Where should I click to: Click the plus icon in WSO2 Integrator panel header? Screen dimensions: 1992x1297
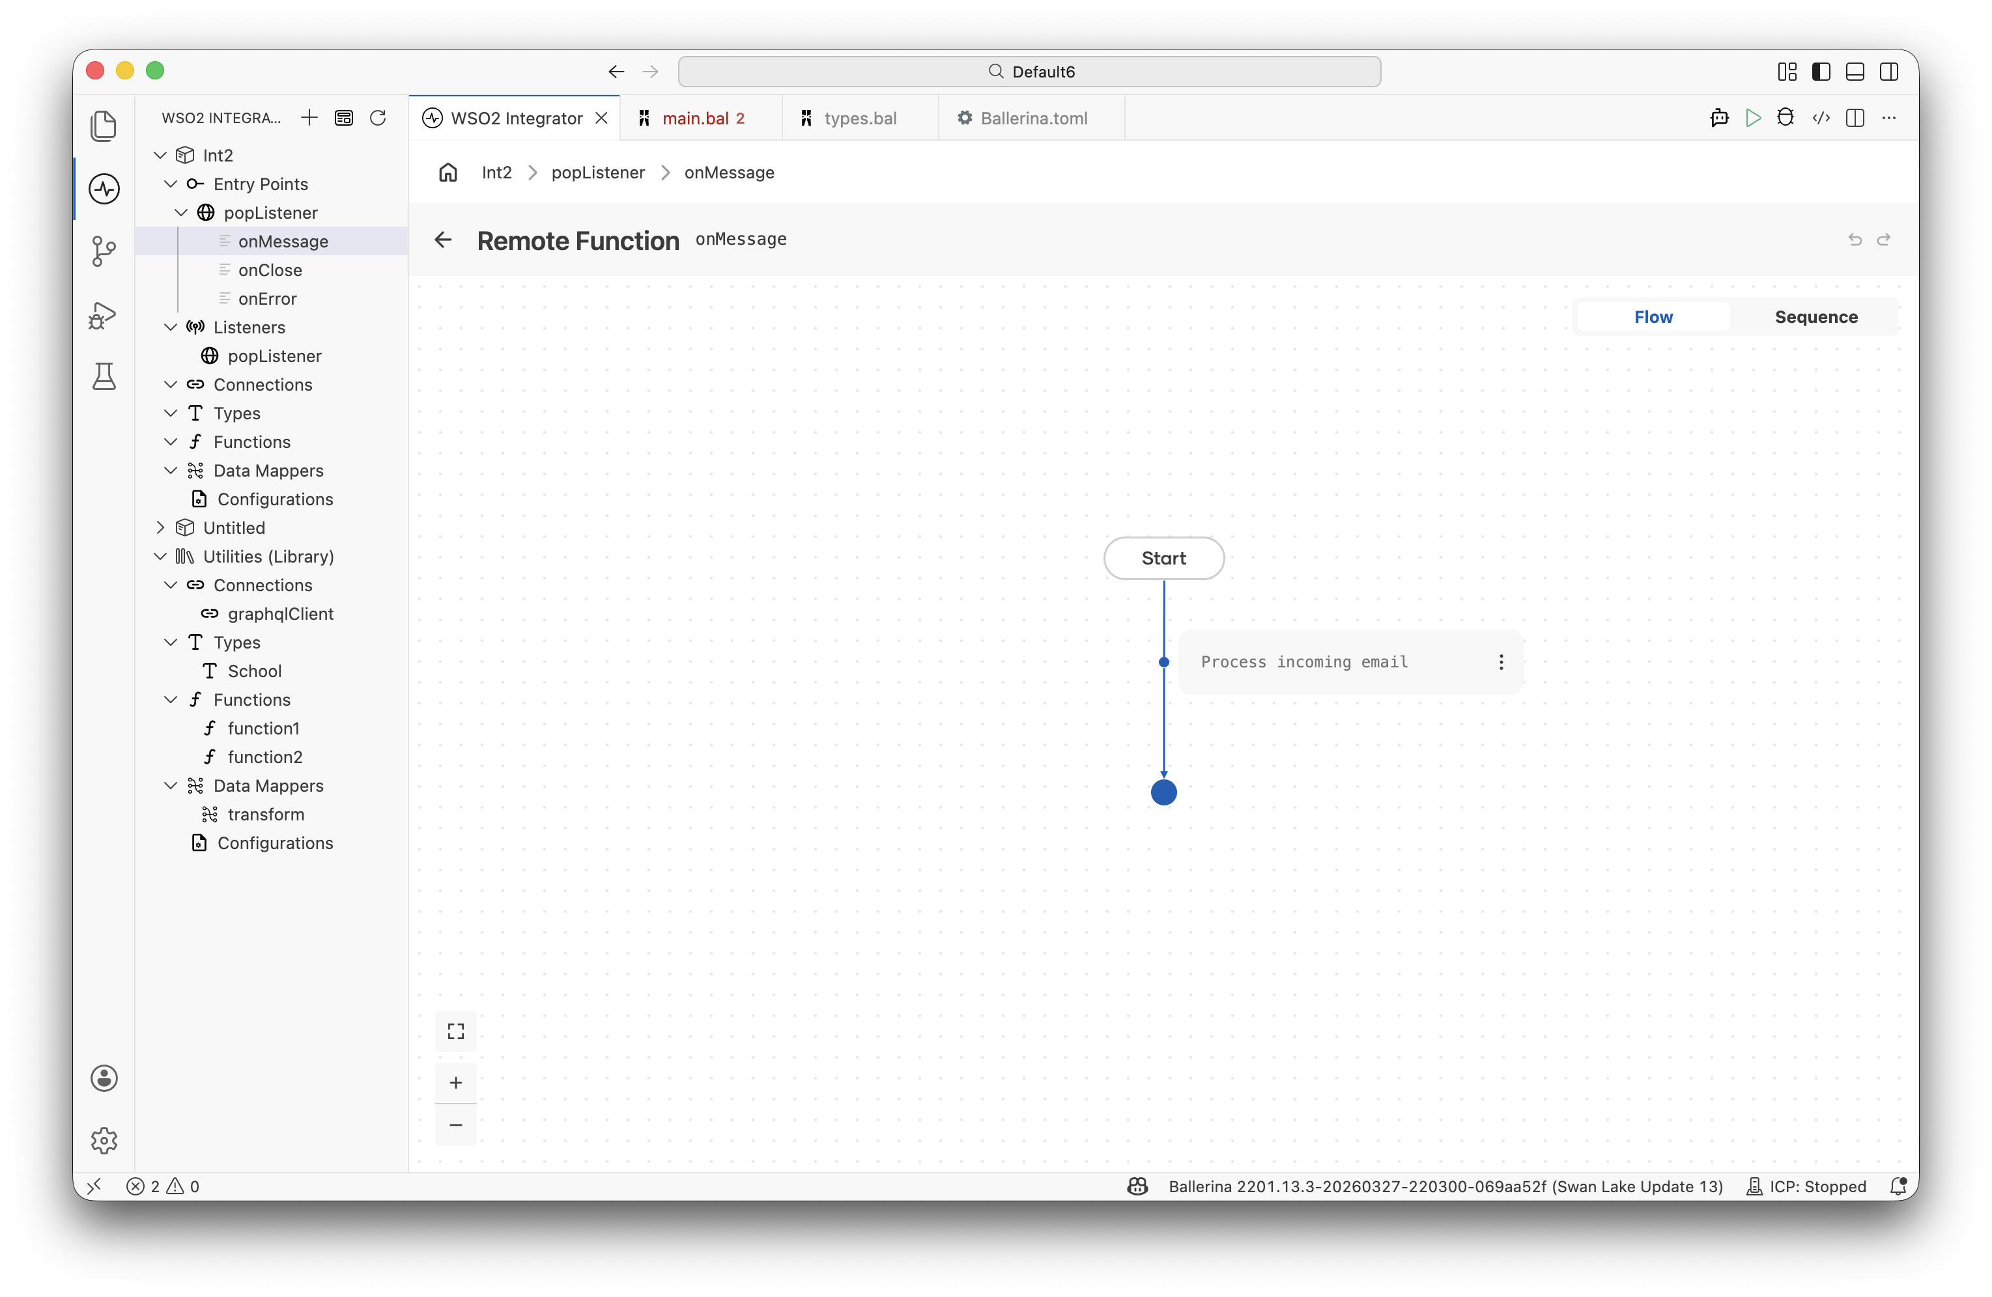[x=309, y=118]
